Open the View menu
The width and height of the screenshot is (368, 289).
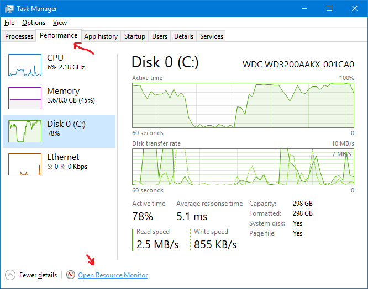point(60,23)
